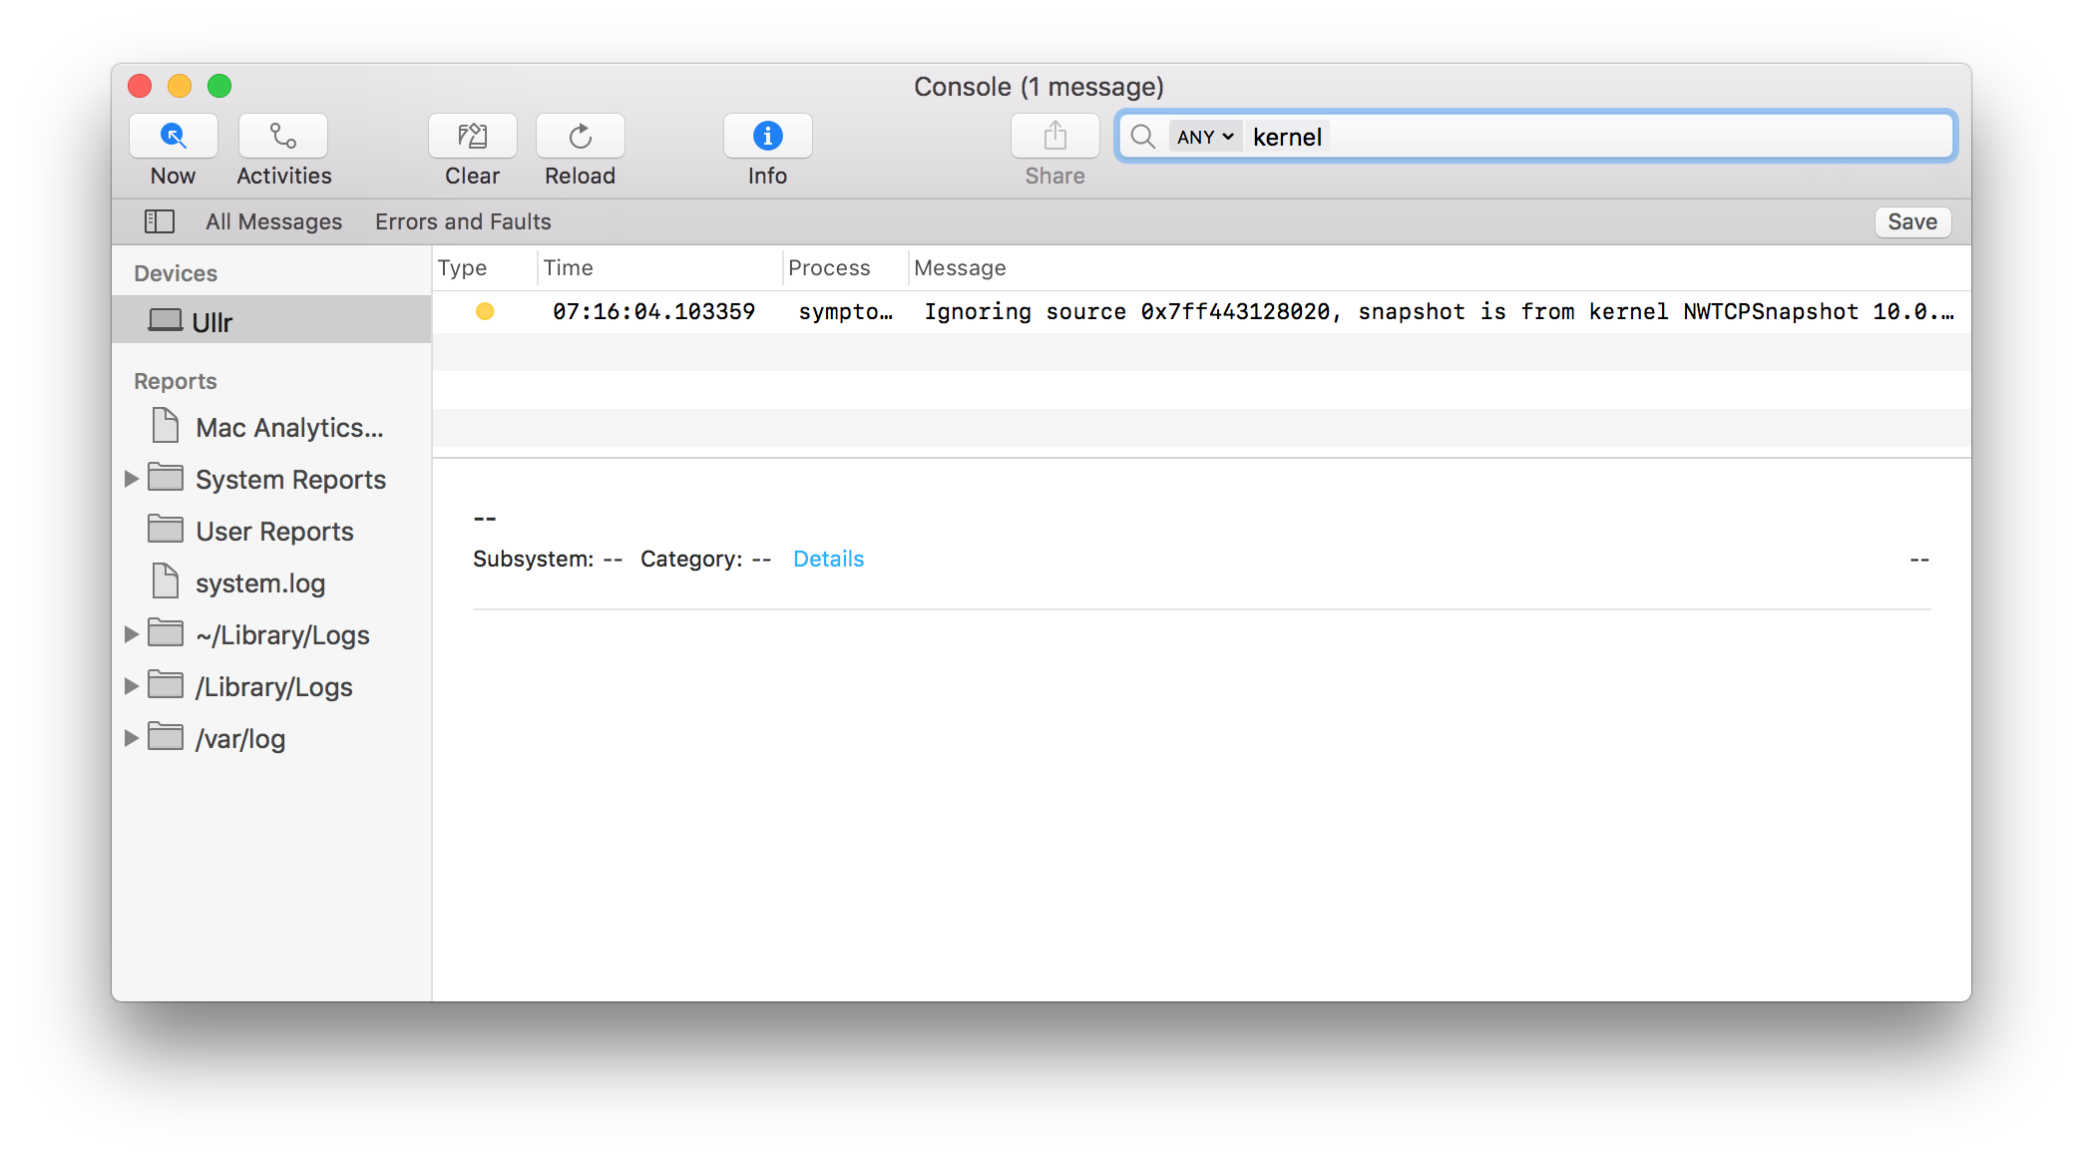Click the Details link
Viewport: 2083px width, 1161px height.
828,559
